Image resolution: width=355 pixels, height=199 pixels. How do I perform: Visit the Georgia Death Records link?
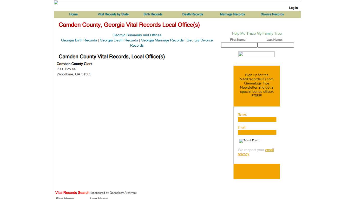[119, 40]
